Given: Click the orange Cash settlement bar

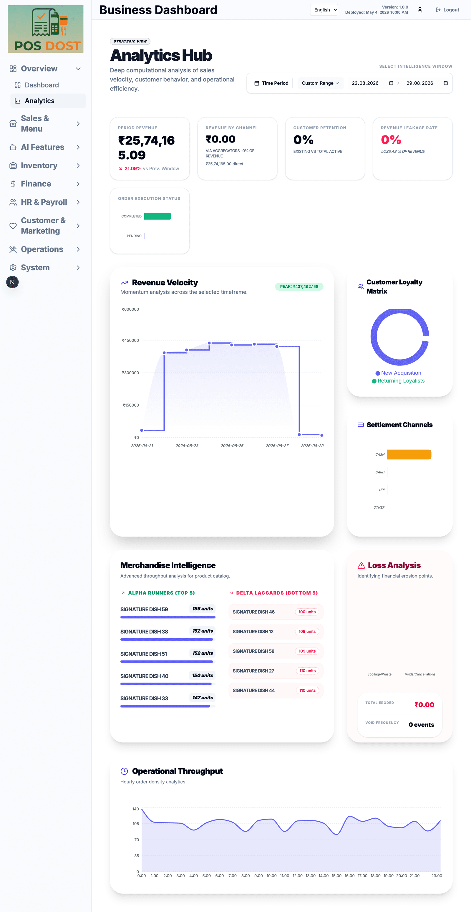Looking at the screenshot, I should click(x=409, y=455).
